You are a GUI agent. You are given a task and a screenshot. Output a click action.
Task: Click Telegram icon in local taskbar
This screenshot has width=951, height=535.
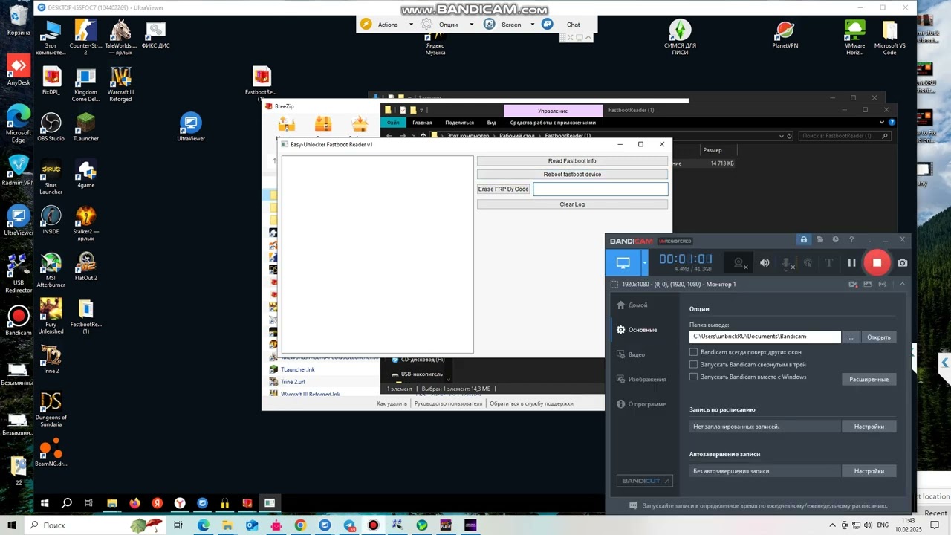[x=349, y=525]
